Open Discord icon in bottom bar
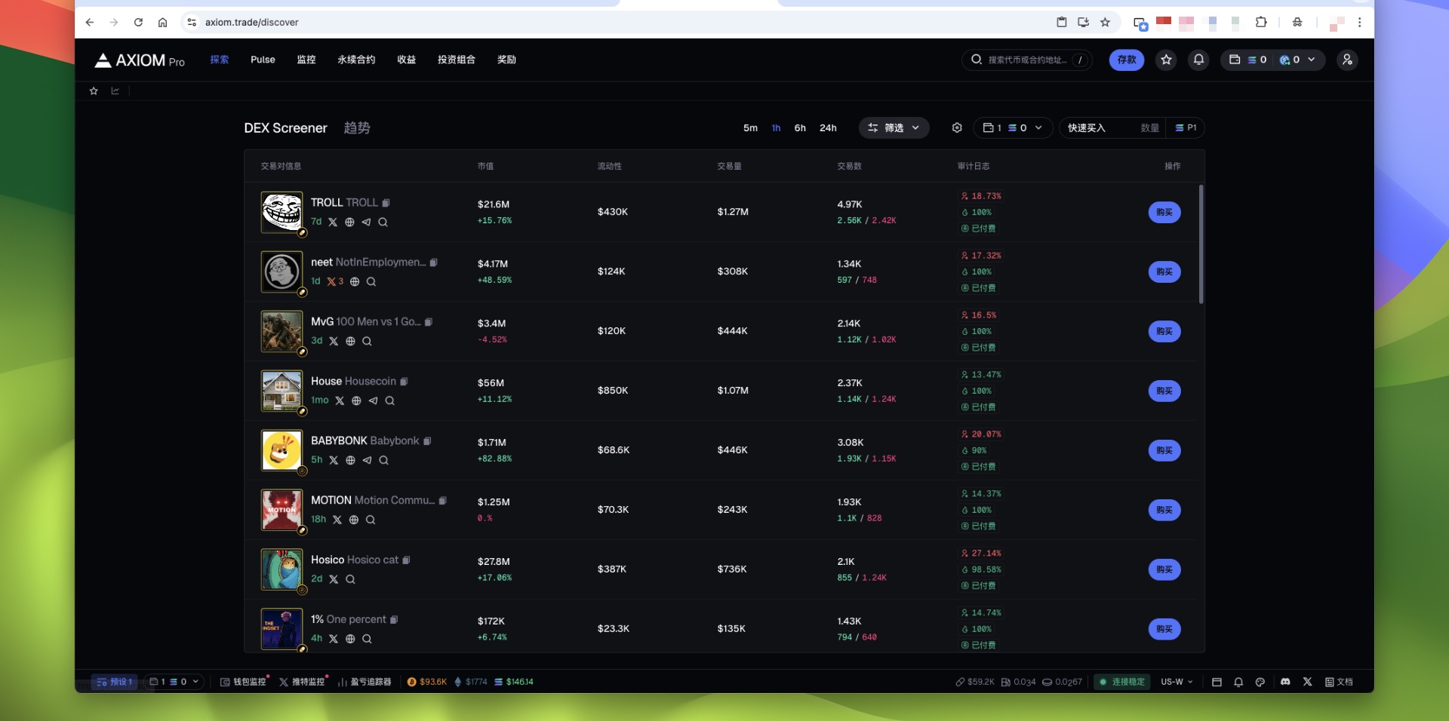Screen dimensions: 1449x721 coord(1285,682)
